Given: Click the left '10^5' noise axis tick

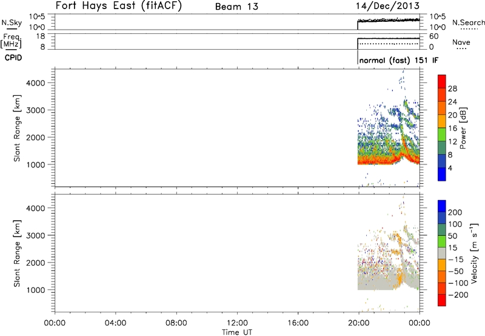Looking at the screenshot, I should pos(37,17).
